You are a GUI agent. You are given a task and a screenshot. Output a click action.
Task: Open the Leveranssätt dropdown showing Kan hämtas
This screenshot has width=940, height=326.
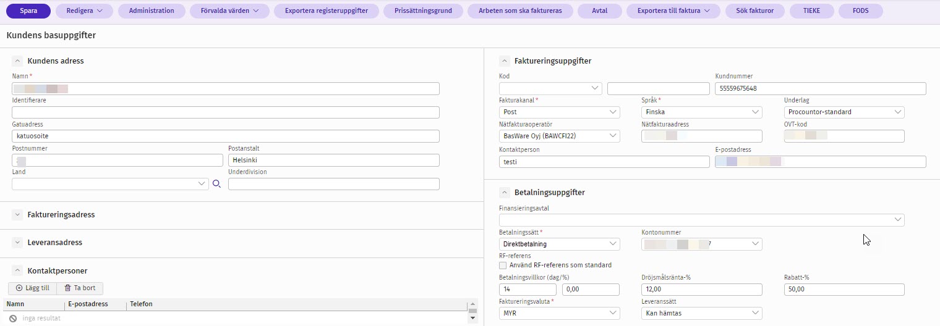coord(702,313)
